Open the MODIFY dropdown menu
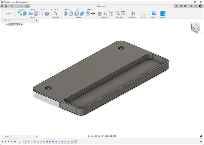 point(79,17)
